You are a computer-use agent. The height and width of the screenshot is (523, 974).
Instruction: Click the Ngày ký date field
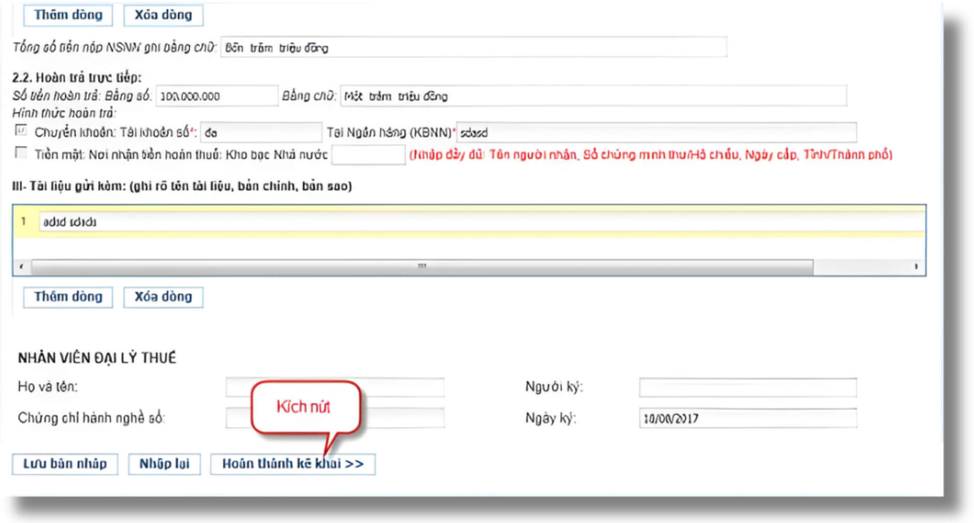pyautogui.click(x=747, y=418)
